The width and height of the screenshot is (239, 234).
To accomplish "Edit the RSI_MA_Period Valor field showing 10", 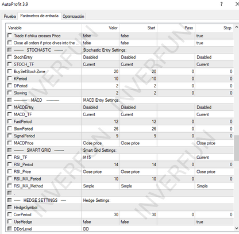I will pos(101,179).
